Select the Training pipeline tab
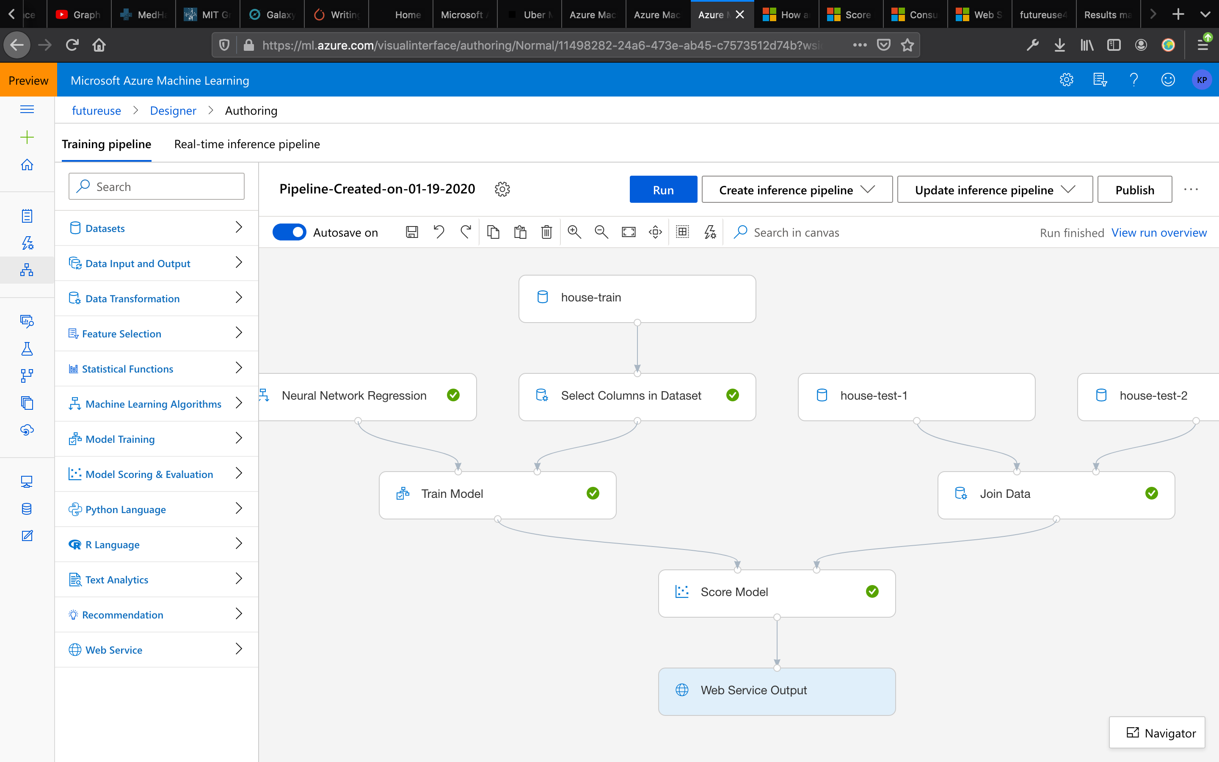Screen dimensions: 1219x762 [106, 144]
